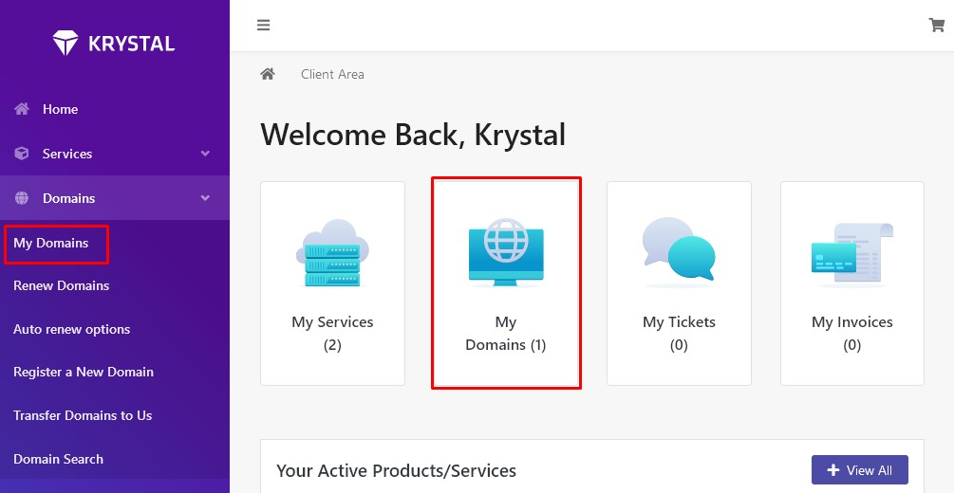954x493 pixels.
Task: Click the Your Active Products/Services heading
Action: (x=396, y=470)
